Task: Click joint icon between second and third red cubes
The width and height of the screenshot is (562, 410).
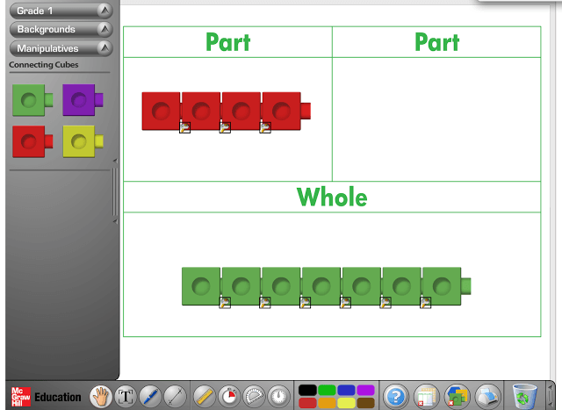Action: pyautogui.click(x=225, y=127)
